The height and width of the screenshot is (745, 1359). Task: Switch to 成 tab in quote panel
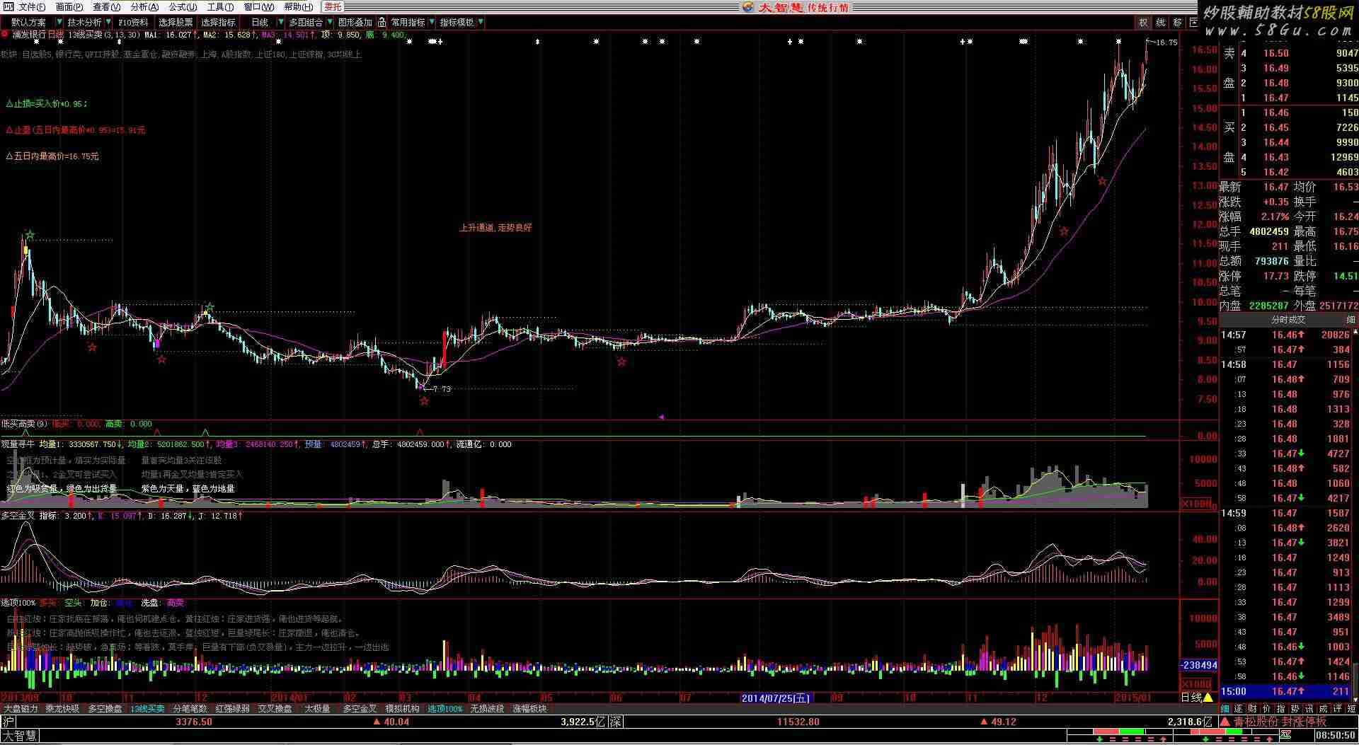tap(1324, 708)
